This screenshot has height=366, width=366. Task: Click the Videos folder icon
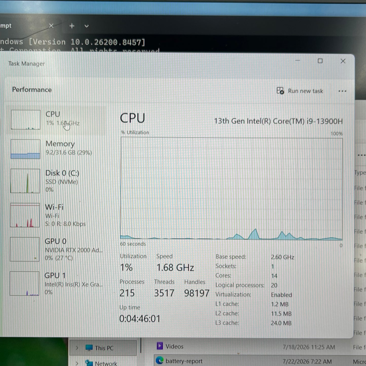tap(160, 346)
